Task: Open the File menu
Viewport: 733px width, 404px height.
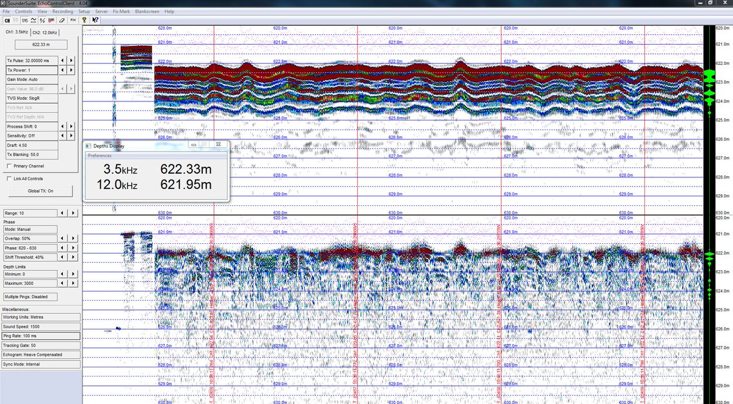Action: [6, 12]
